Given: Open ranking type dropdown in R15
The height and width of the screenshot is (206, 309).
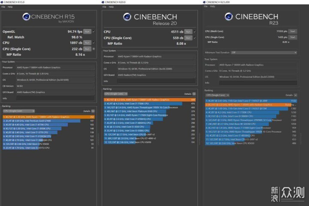Looking at the screenshot, I should 19,111.
